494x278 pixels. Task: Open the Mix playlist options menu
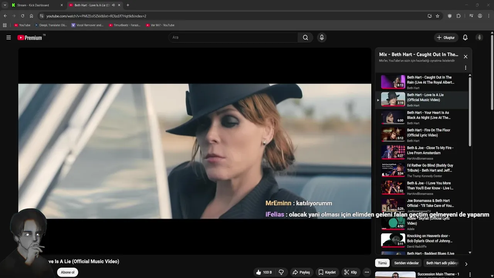[x=465, y=68]
